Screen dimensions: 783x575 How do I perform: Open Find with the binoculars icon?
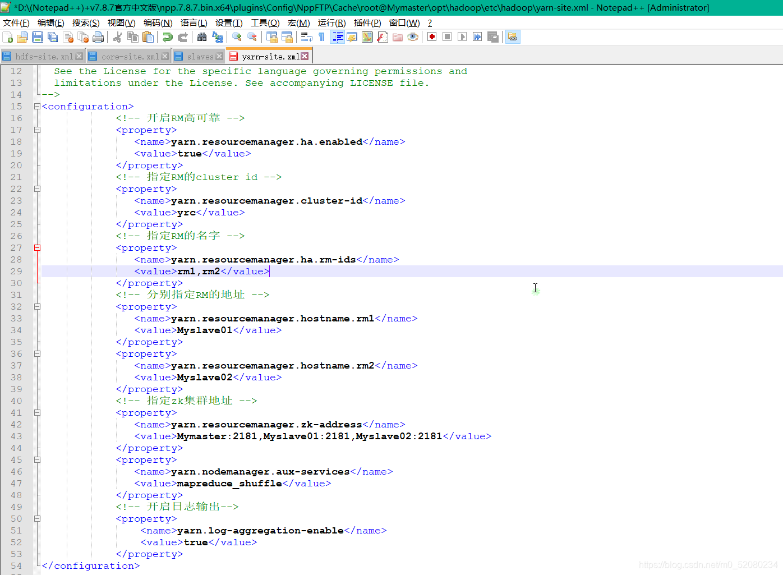tap(202, 37)
